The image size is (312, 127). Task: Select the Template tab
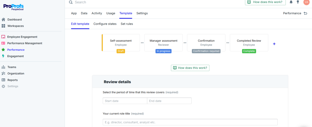pyautogui.click(x=126, y=13)
